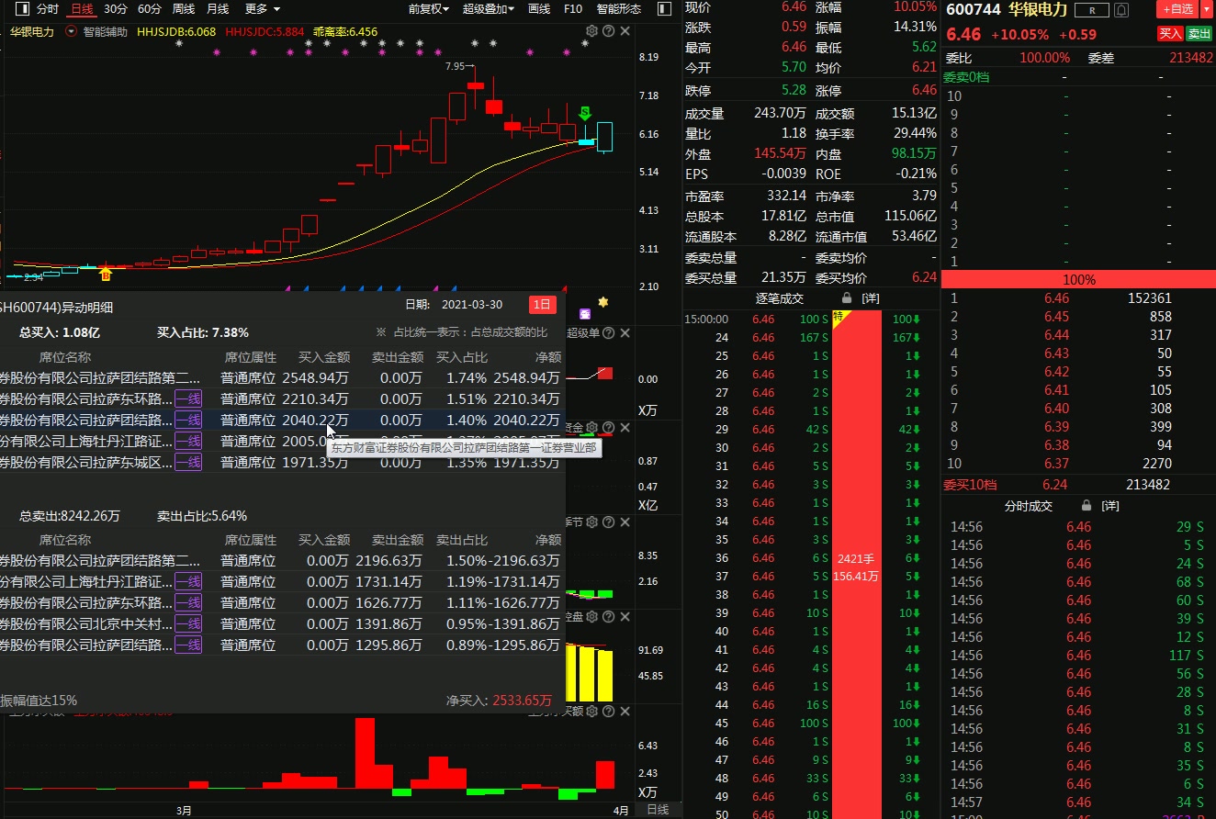Open settings gear of 控盘 sub-indicator
The width and height of the screenshot is (1216, 819).
pyautogui.click(x=591, y=616)
